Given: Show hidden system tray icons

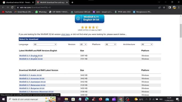Looking at the screenshot, I should tap(146, 99).
